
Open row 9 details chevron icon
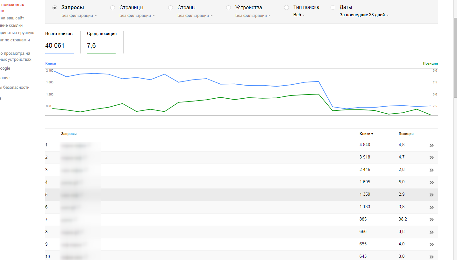click(432, 244)
